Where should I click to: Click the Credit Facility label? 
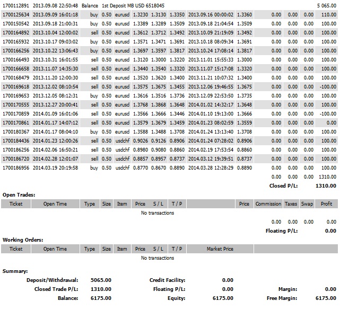click(x=167, y=280)
